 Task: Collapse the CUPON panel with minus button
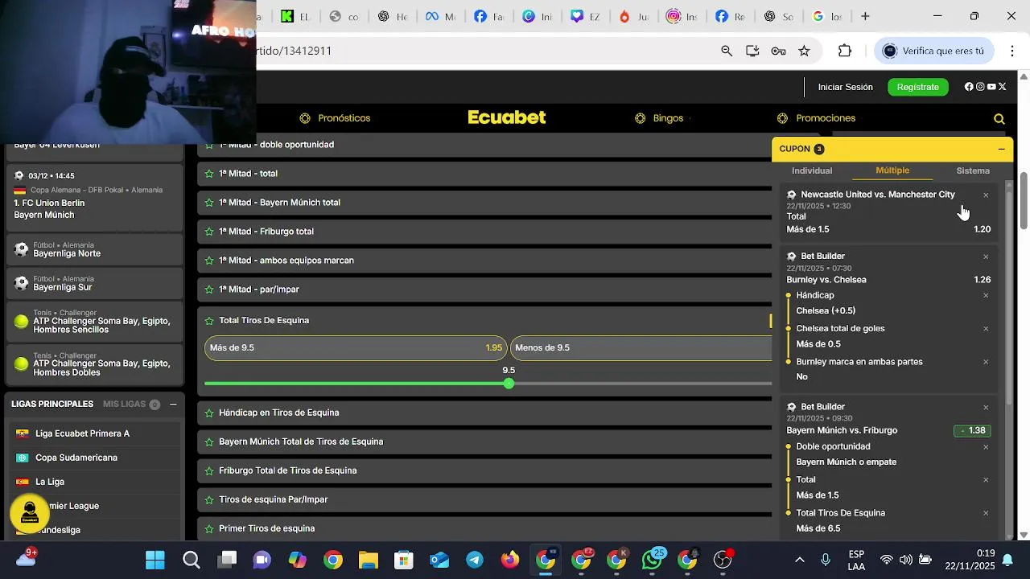(1001, 149)
